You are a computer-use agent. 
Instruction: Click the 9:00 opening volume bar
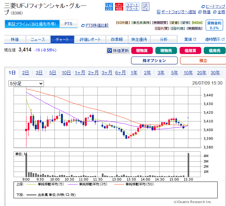(26, 165)
